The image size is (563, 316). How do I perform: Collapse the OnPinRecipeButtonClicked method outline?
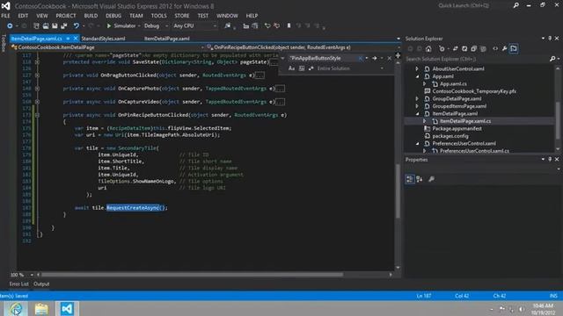pyautogui.click(x=37, y=115)
